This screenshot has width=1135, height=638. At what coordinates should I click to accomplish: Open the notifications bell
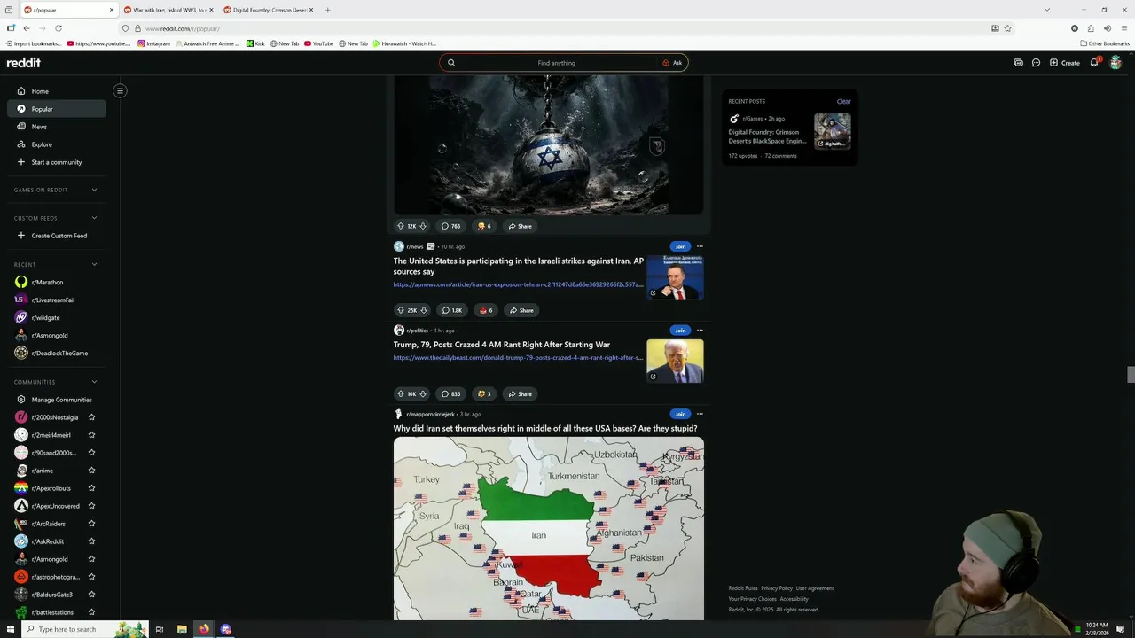(x=1094, y=63)
